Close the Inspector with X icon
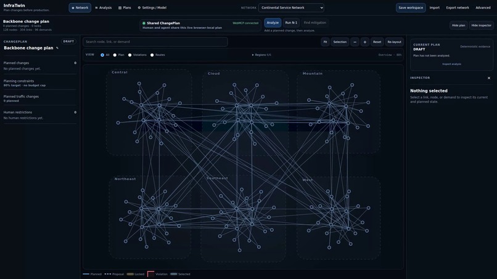Viewport: 497px width, 279px height. pyautogui.click(x=489, y=78)
